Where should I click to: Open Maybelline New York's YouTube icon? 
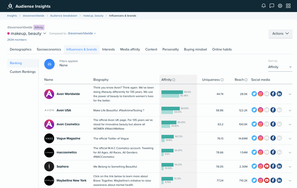point(267,180)
